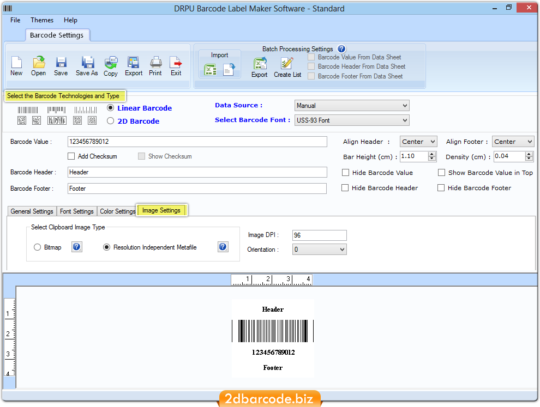Click third linear barcode sample icon
This screenshot has height=407, width=540.
(86, 110)
